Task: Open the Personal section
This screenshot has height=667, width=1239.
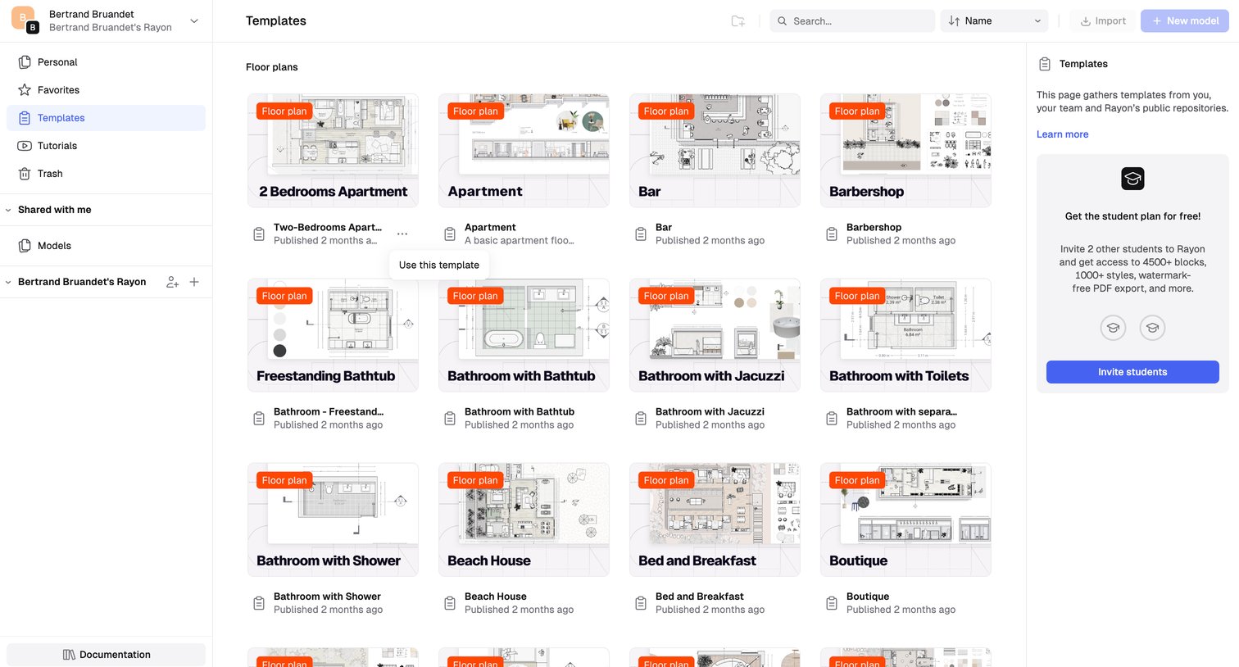Action: point(106,62)
